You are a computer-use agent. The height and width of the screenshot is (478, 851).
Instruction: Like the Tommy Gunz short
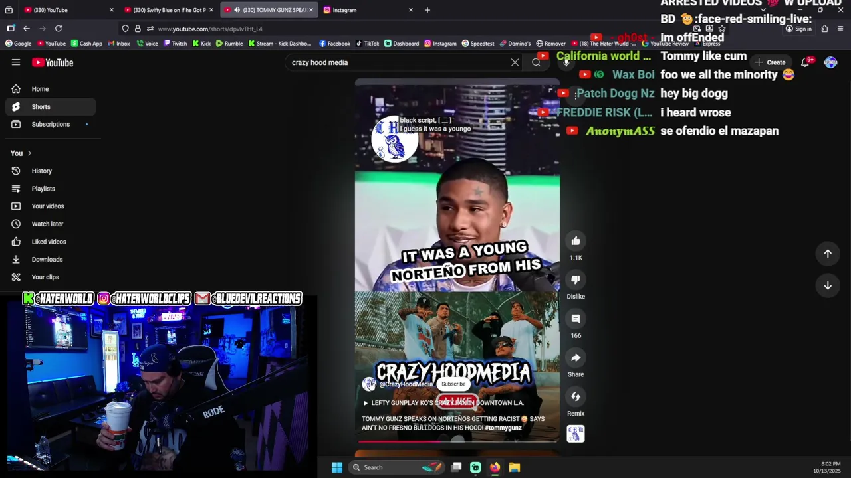(576, 241)
